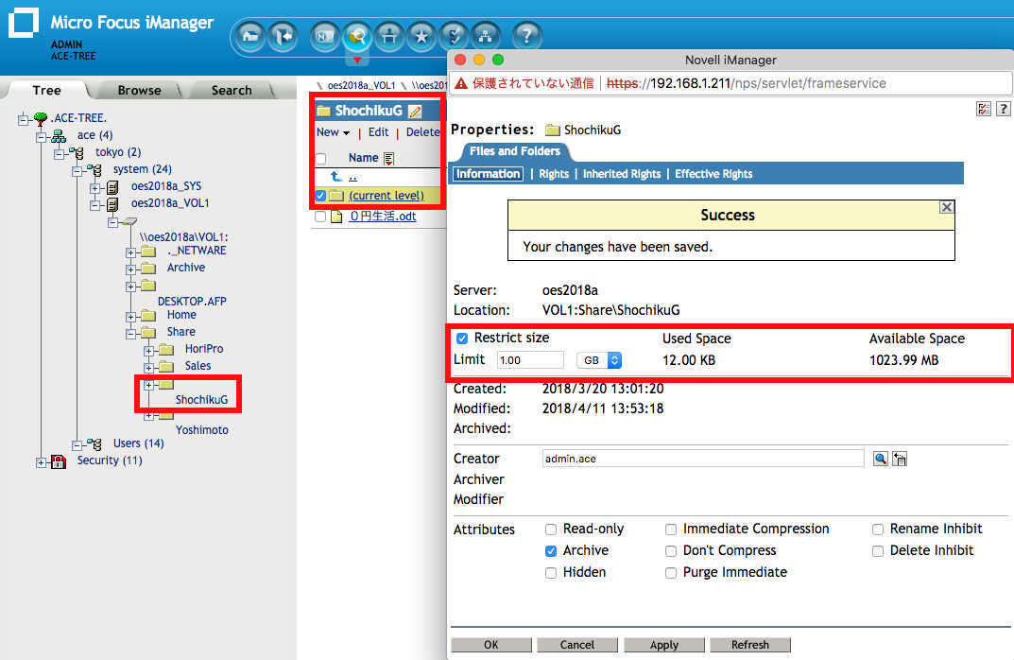1014x660 pixels.
Task: Click the Cancel button
Action: tap(576, 645)
